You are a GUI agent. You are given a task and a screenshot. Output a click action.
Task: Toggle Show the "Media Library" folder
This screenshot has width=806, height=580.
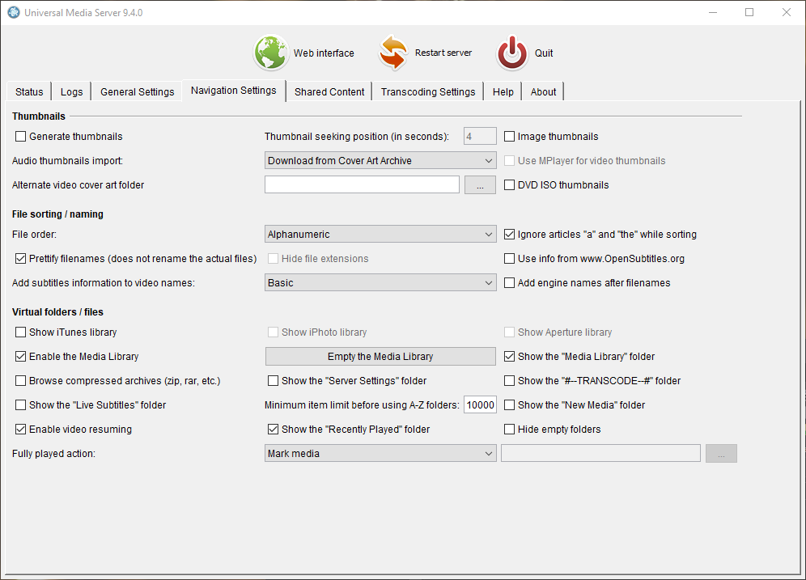tap(509, 356)
